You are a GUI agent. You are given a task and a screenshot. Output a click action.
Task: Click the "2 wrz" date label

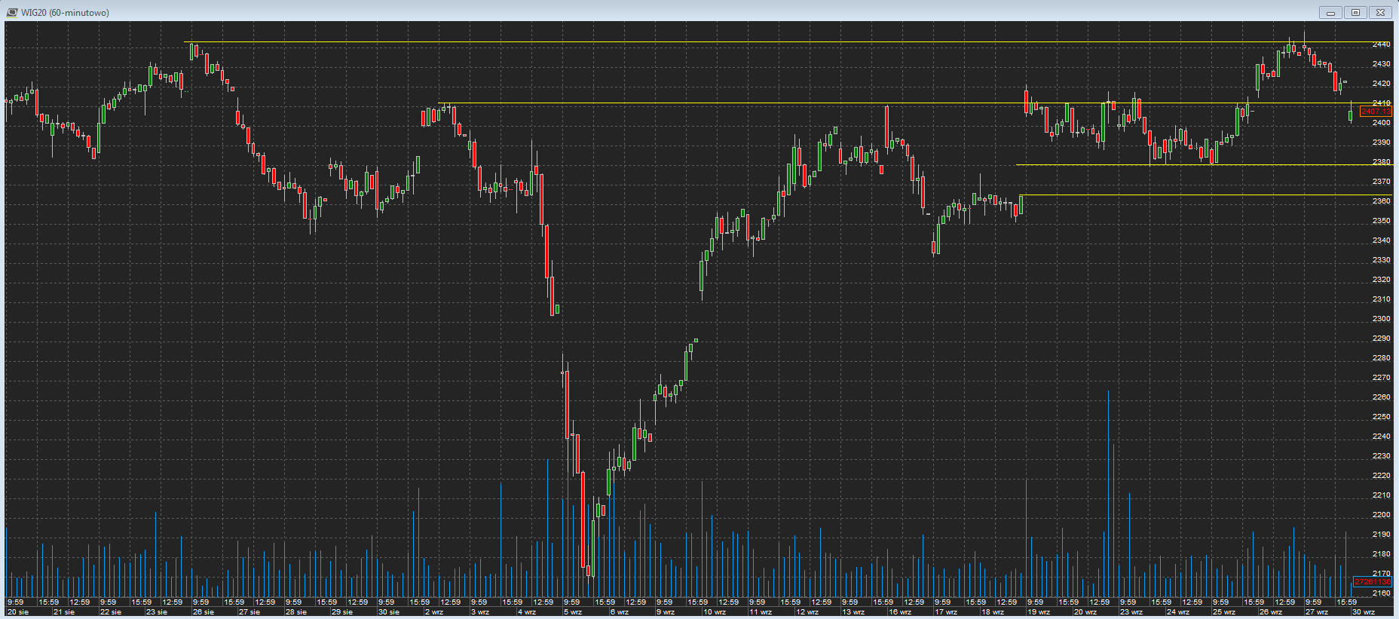point(434,612)
